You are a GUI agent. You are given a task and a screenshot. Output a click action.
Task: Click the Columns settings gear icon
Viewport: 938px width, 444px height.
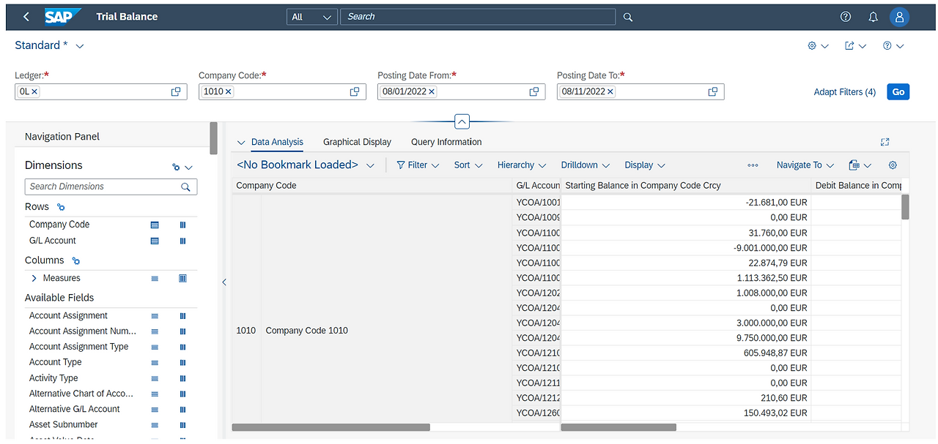(75, 260)
